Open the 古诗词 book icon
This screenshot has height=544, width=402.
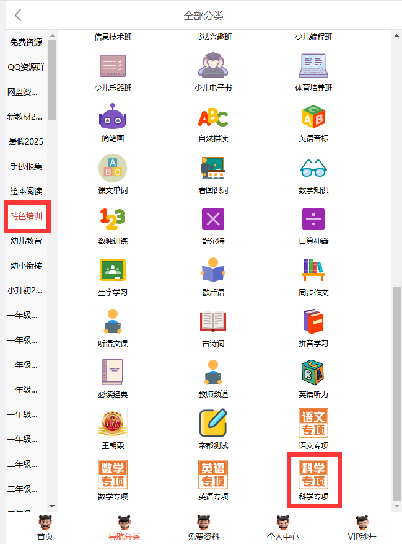212,321
